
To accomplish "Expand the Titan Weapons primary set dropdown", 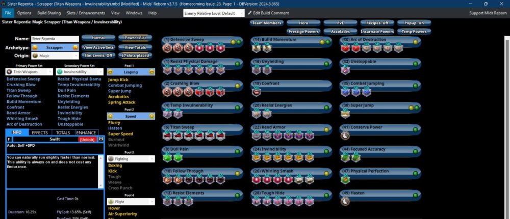I will coord(30,72).
